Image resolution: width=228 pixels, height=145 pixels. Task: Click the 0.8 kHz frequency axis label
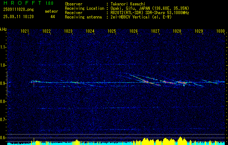pyautogui.click(x=3, y=101)
